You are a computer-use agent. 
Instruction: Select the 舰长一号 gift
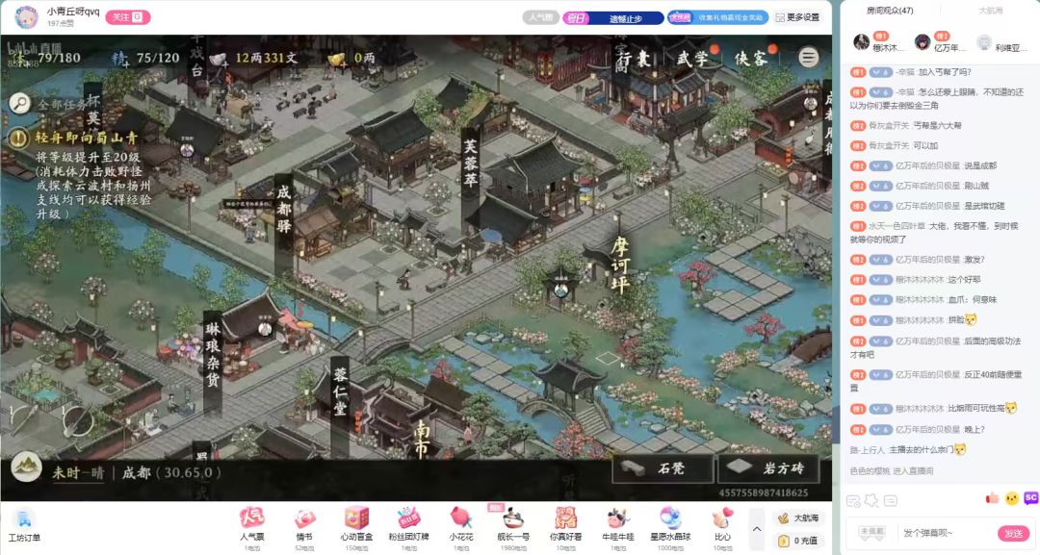click(x=513, y=526)
